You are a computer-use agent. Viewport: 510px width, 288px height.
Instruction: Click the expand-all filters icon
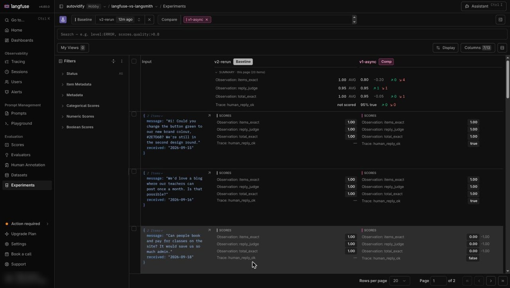[114, 61]
